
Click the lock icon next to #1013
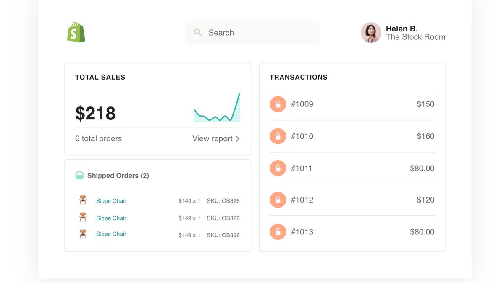click(x=278, y=231)
